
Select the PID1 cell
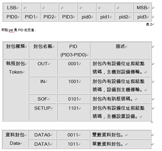click(30, 17)
